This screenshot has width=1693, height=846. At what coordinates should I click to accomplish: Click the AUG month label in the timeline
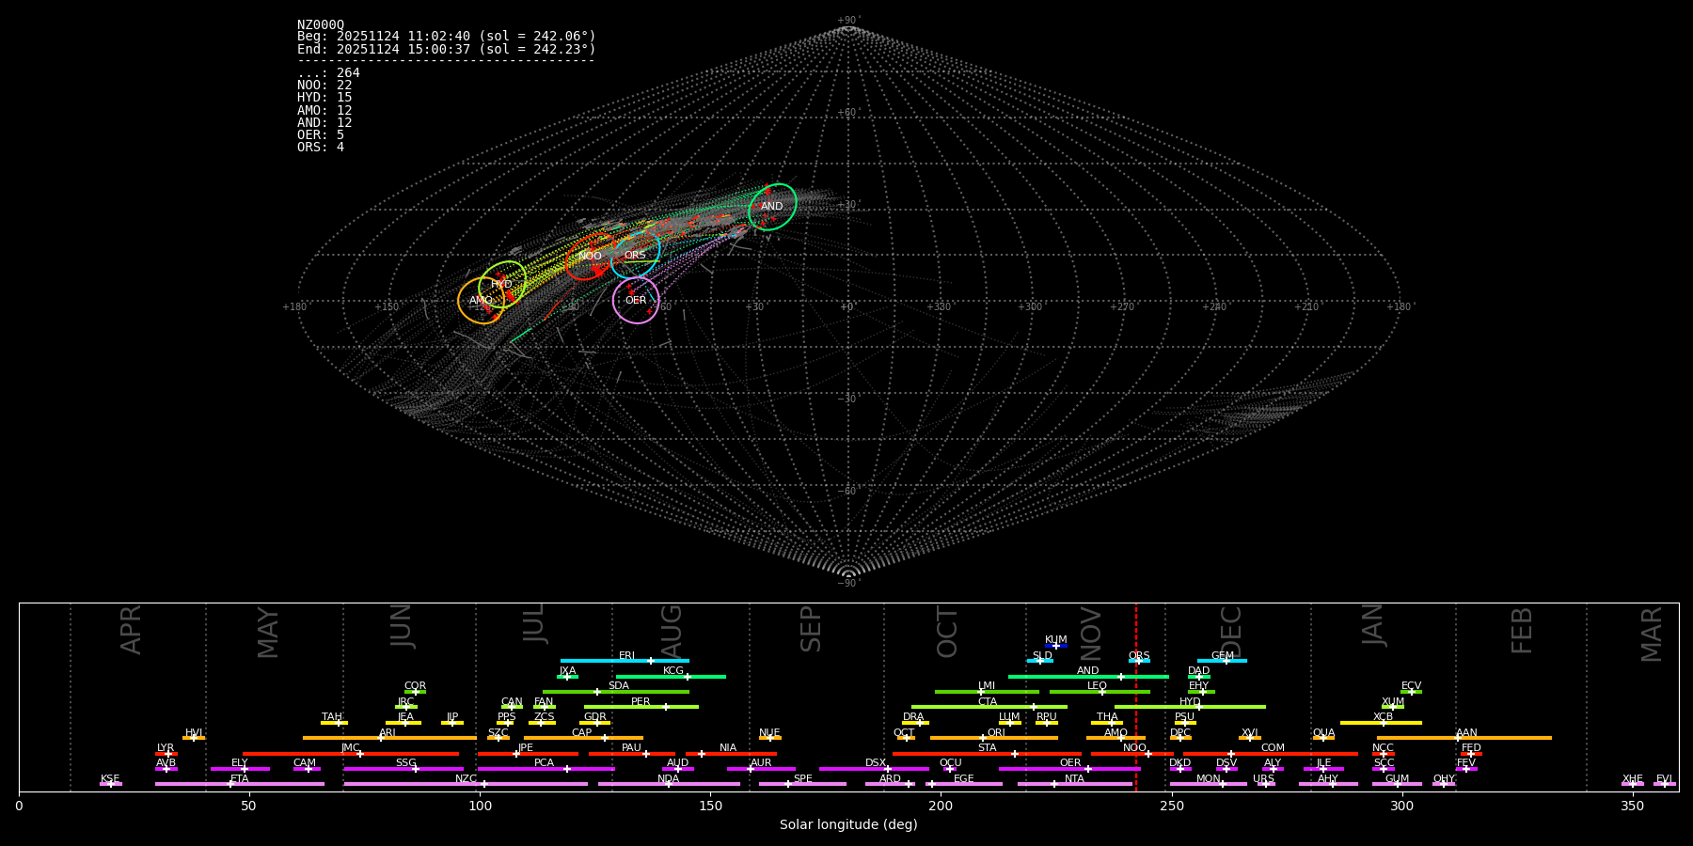pos(672,631)
